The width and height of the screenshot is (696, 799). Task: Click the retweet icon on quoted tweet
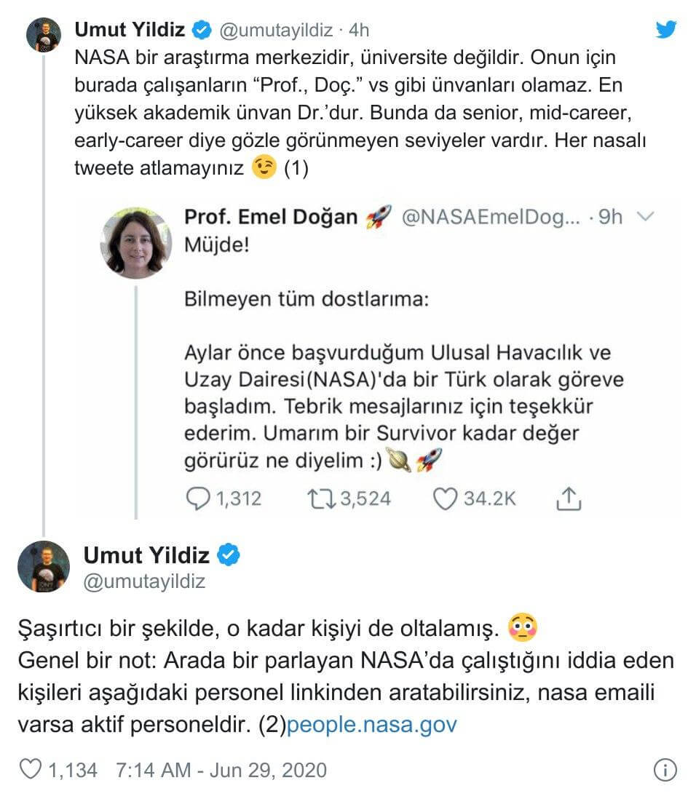[318, 498]
